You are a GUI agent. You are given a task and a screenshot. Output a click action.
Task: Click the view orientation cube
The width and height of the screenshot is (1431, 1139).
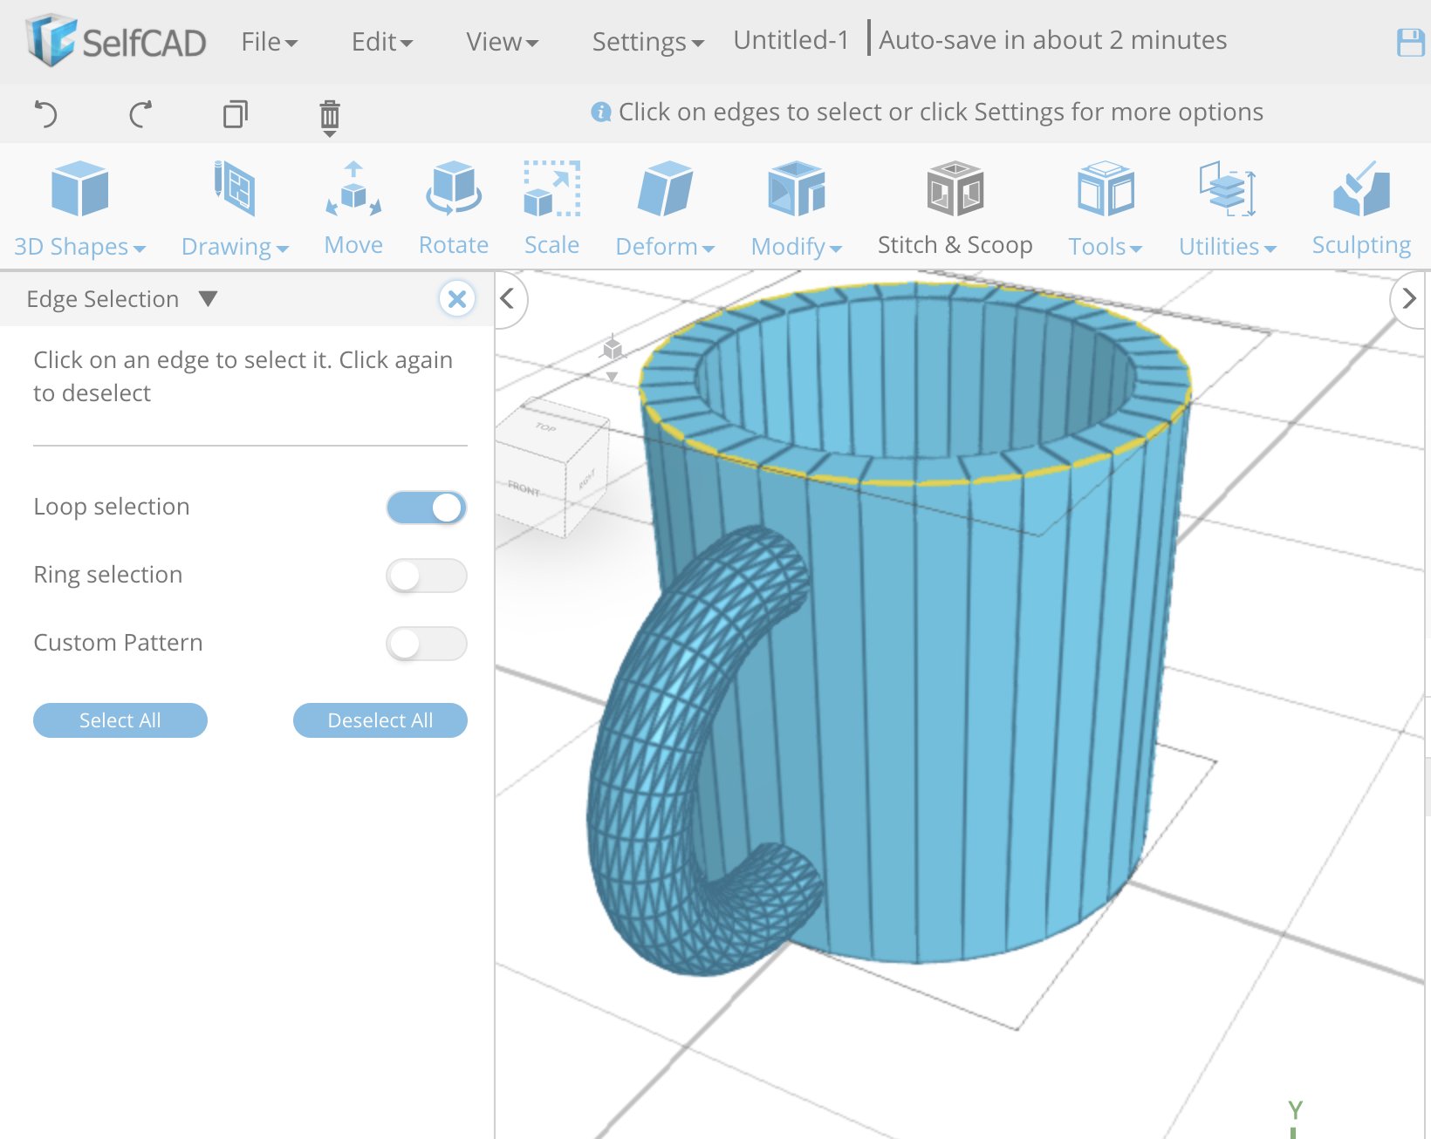tap(551, 467)
